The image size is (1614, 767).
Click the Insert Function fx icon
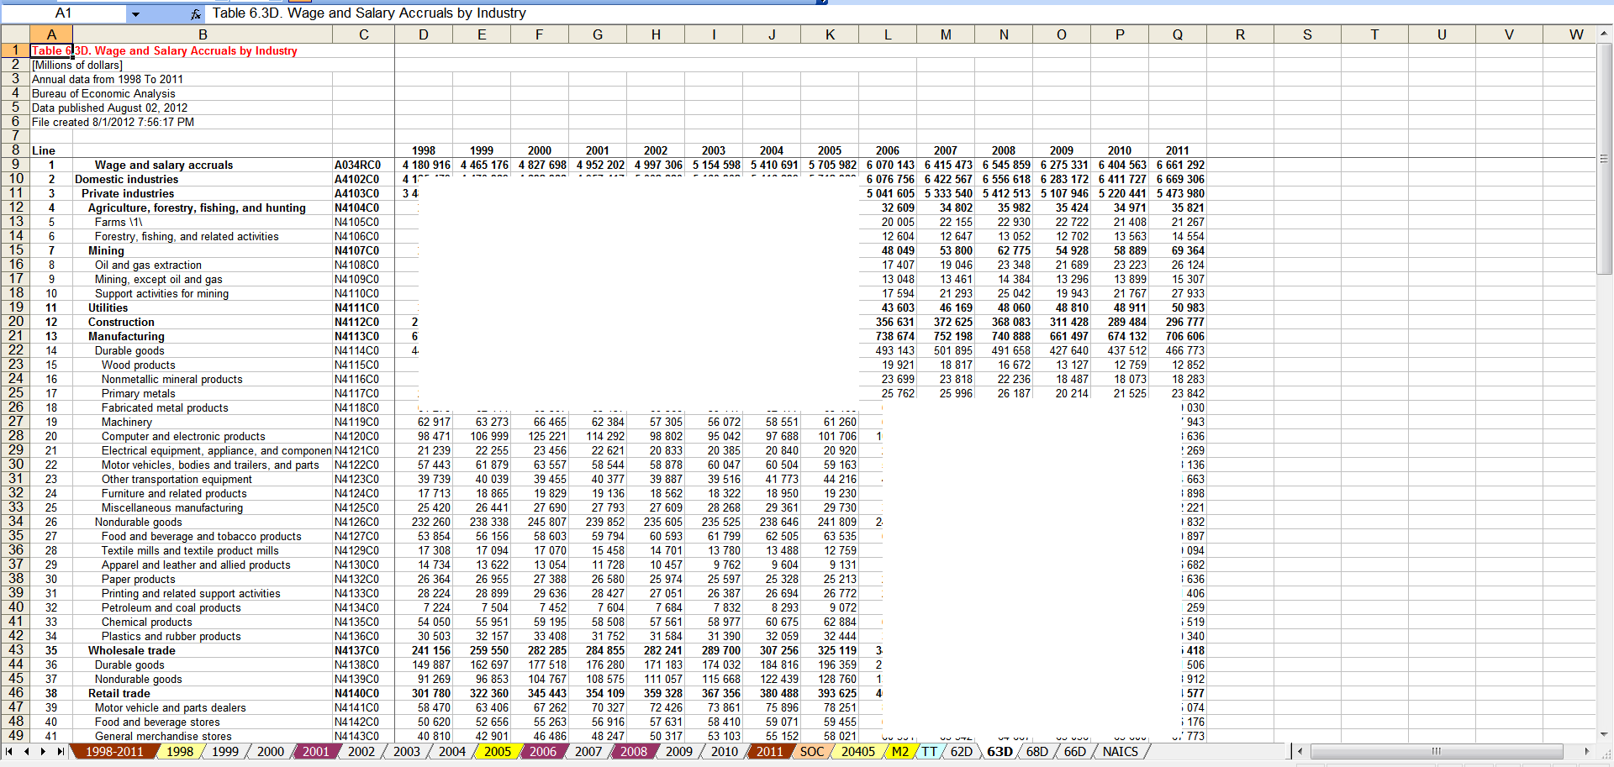(x=195, y=14)
